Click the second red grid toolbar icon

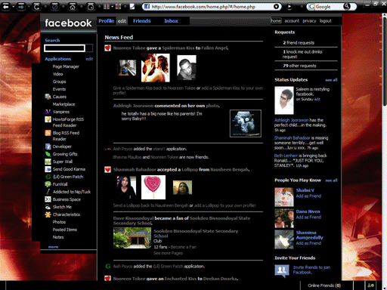coord(118,7)
